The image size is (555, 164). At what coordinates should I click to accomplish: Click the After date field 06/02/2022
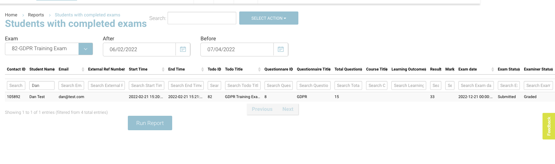click(139, 49)
